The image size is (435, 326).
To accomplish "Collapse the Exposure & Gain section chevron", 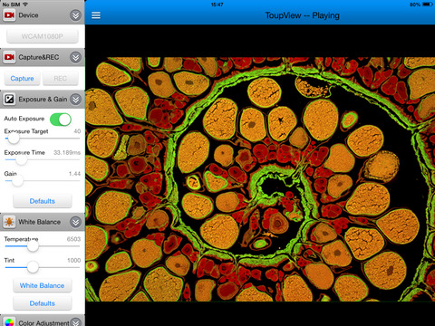I will click(x=75, y=99).
